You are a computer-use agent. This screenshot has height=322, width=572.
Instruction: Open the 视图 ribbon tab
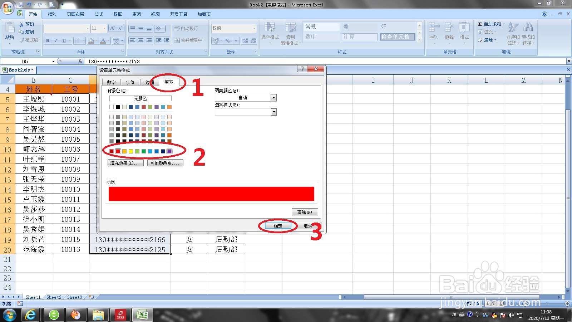[x=156, y=14]
